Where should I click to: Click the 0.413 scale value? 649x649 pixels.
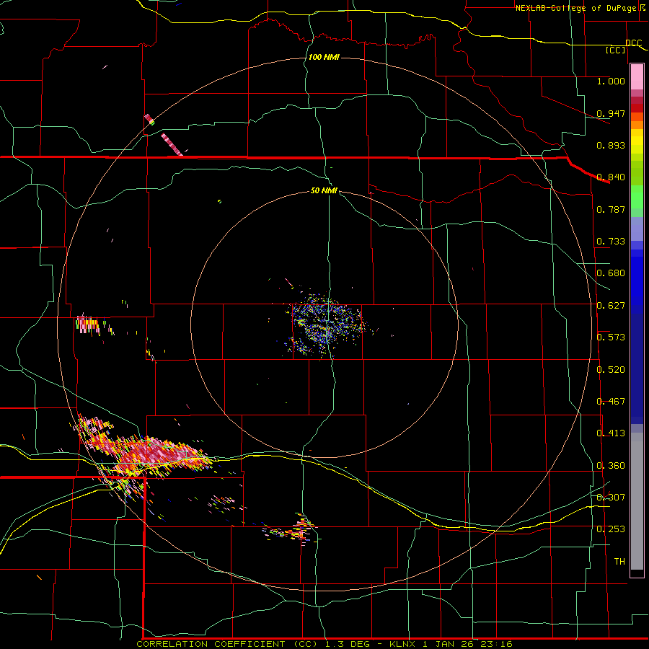click(611, 433)
